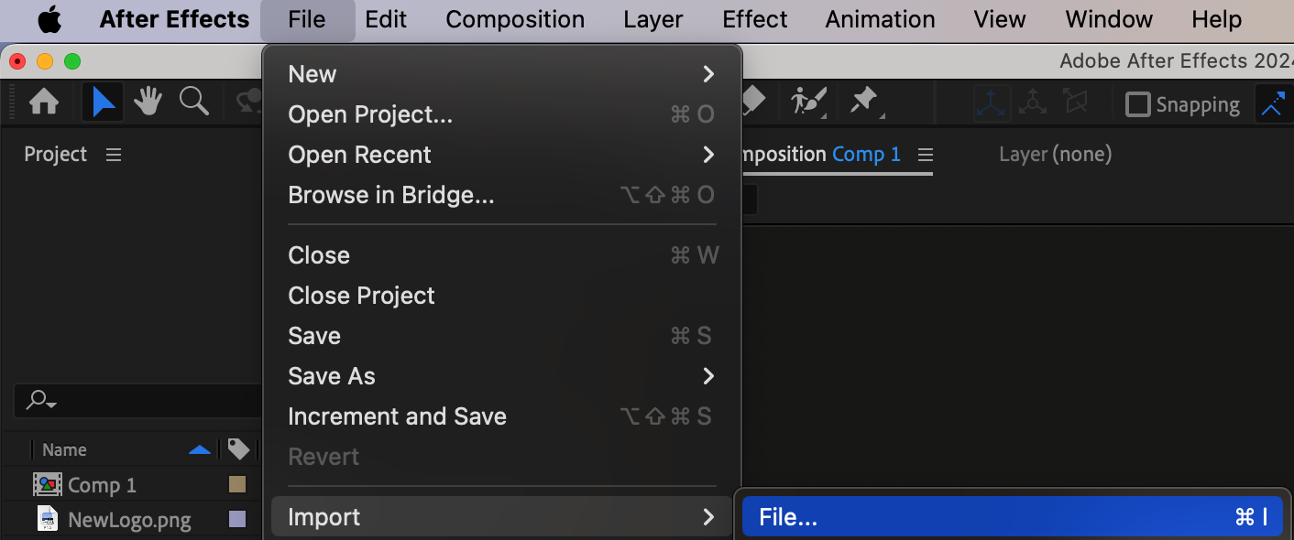Enable the Snapping checkbox
The image size is (1294, 540).
pyautogui.click(x=1137, y=104)
